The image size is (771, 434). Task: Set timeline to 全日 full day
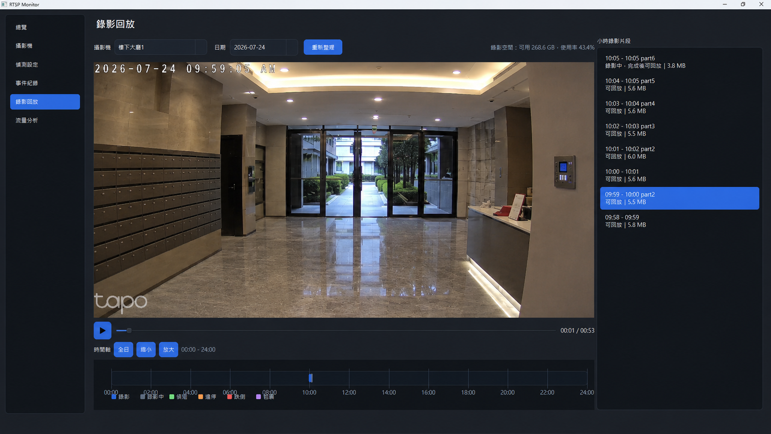click(124, 350)
